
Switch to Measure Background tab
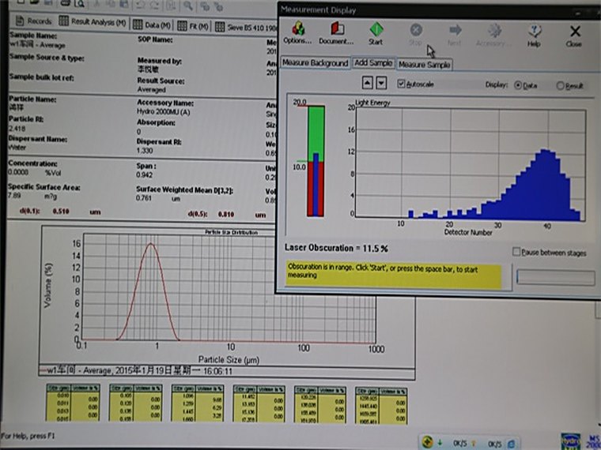315,62
